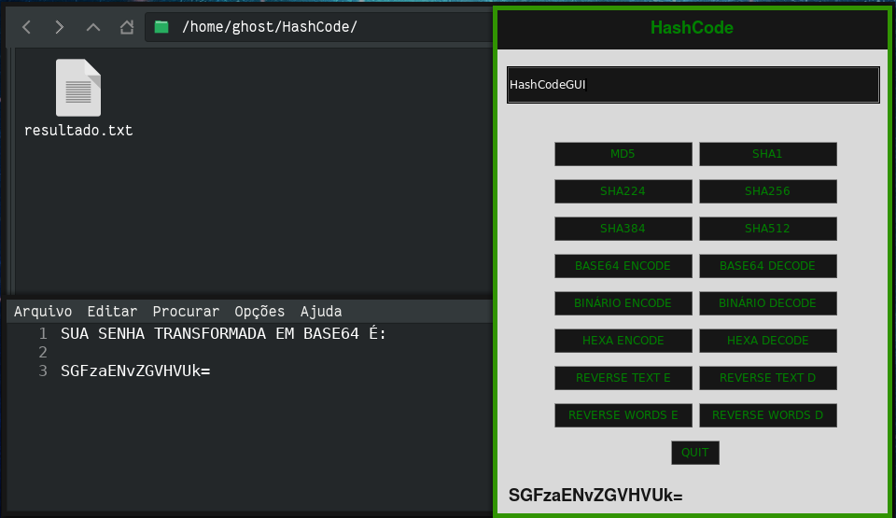Open the home folder icon

click(127, 27)
